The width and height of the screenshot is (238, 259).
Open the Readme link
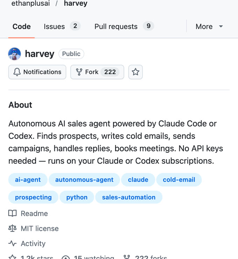[x=34, y=213]
